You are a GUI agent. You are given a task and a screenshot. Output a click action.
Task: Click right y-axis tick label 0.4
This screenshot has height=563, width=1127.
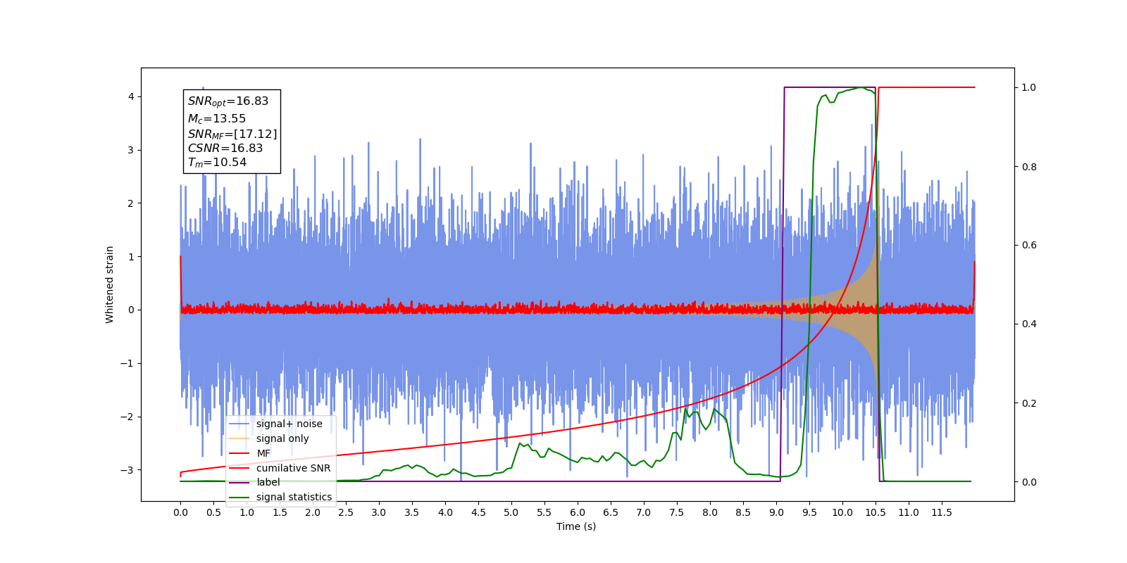click(1029, 324)
